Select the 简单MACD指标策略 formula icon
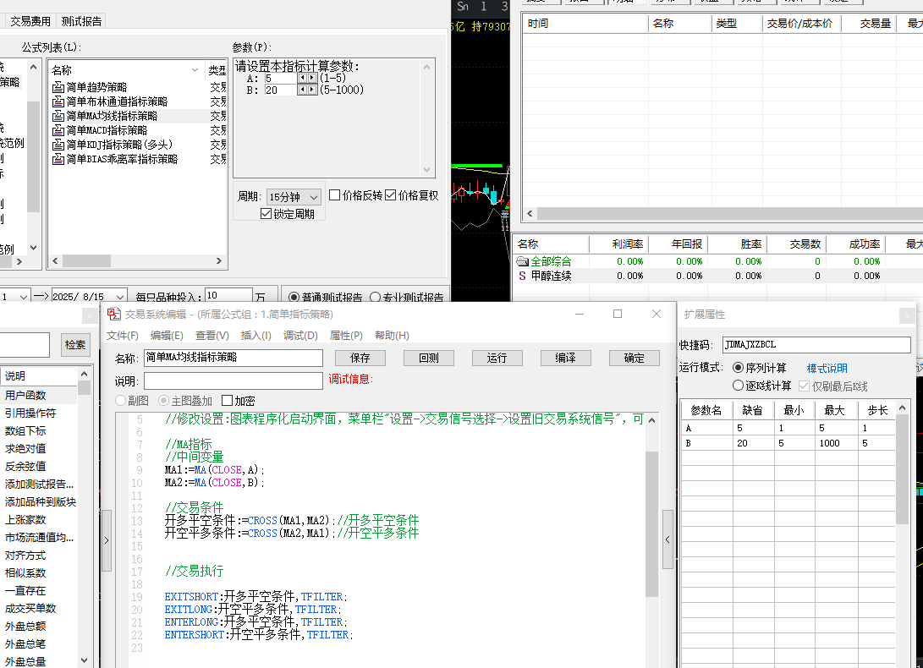Viewport: 923px width, 668px height. [58, 130]
